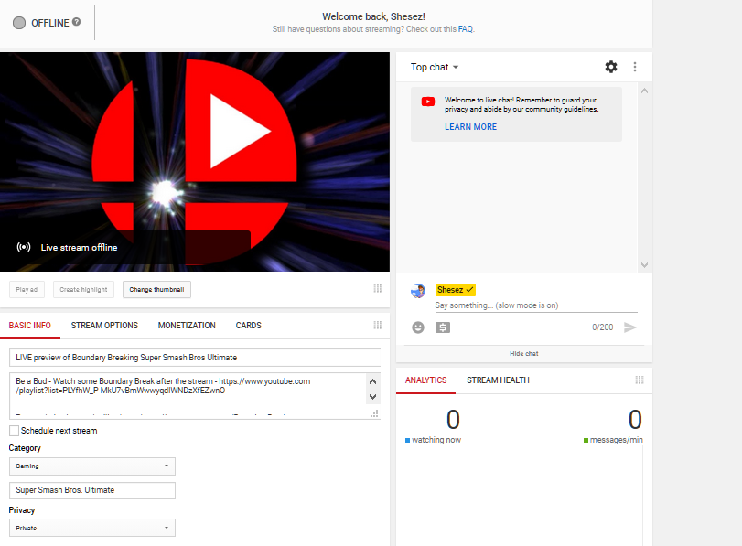Click the Say something chat input
This screenshot has width=742, height=546.
tap(536, 305)
